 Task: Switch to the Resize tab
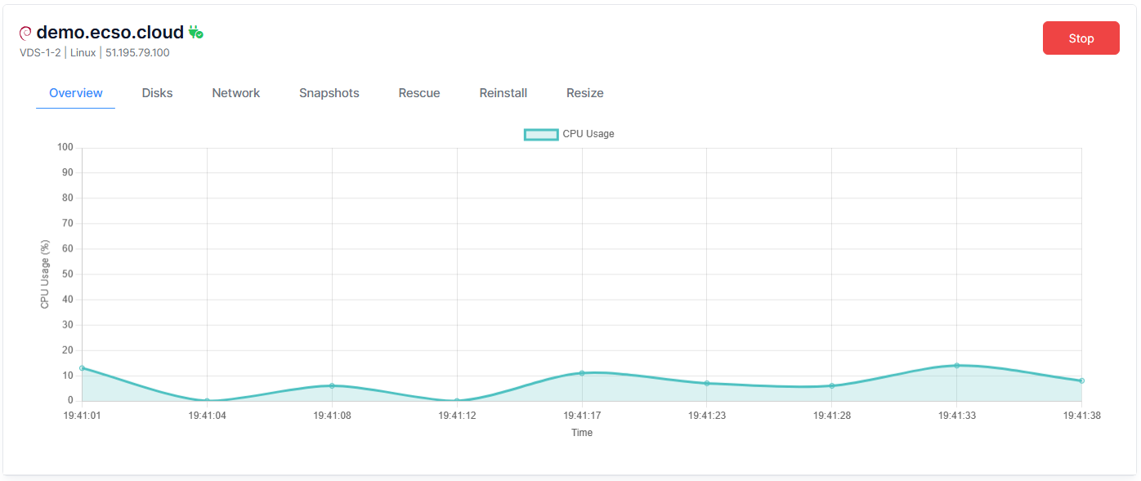pos(584,93)
